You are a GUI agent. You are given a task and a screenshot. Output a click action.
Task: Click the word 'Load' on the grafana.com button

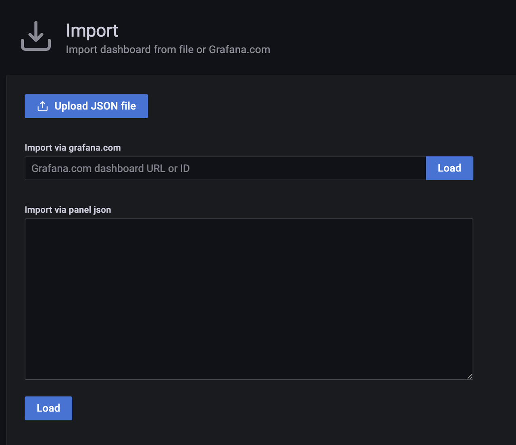449,168
